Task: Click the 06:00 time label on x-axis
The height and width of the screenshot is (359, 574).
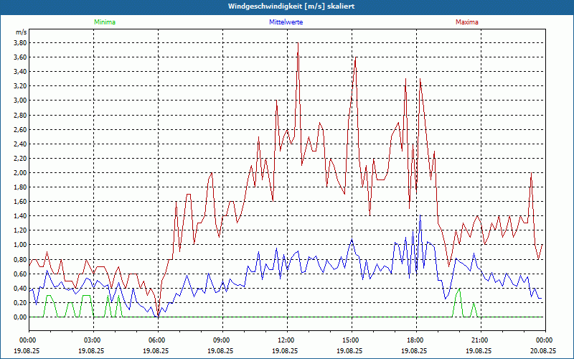Action: click(158, 340)
